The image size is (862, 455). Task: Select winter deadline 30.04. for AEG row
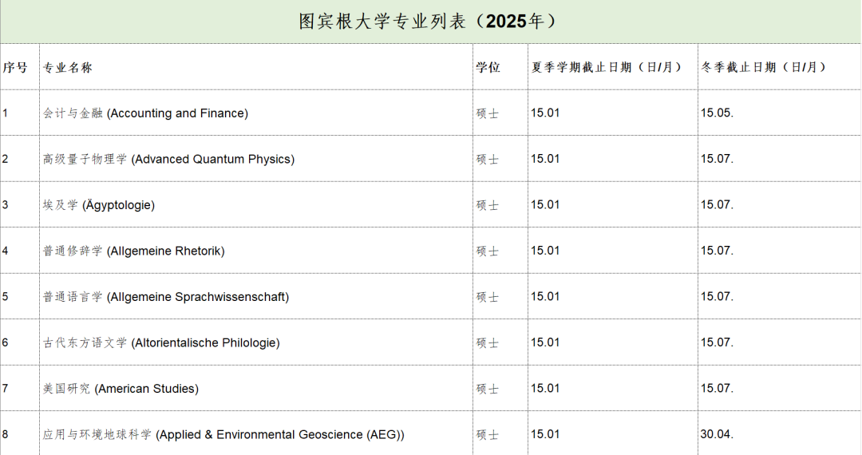pos(717,434)
